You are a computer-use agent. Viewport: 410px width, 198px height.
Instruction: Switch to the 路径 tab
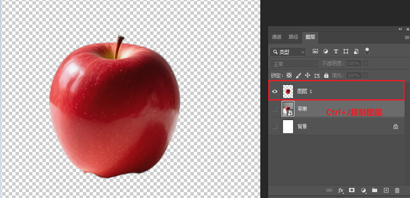293,37
